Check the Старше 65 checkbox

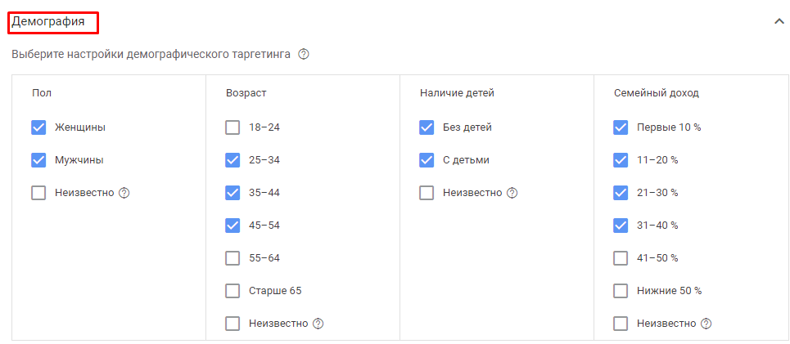coord(232,291)
